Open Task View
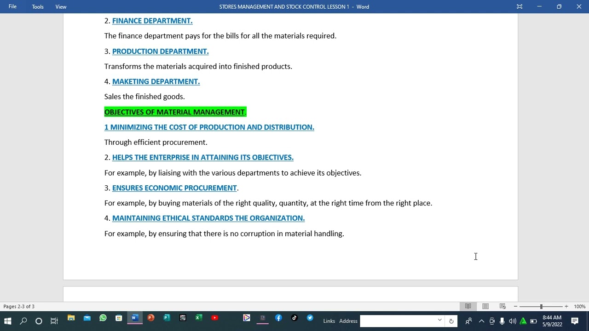The width and height of the screenshot is (589, 331). point(54,321)
